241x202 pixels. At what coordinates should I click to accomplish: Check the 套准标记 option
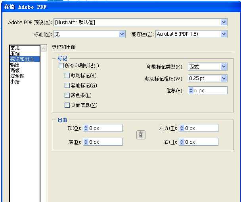click(x=67, y=86)
